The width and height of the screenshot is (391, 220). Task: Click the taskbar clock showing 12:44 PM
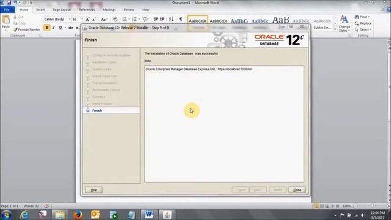click(x=378, y=215)
